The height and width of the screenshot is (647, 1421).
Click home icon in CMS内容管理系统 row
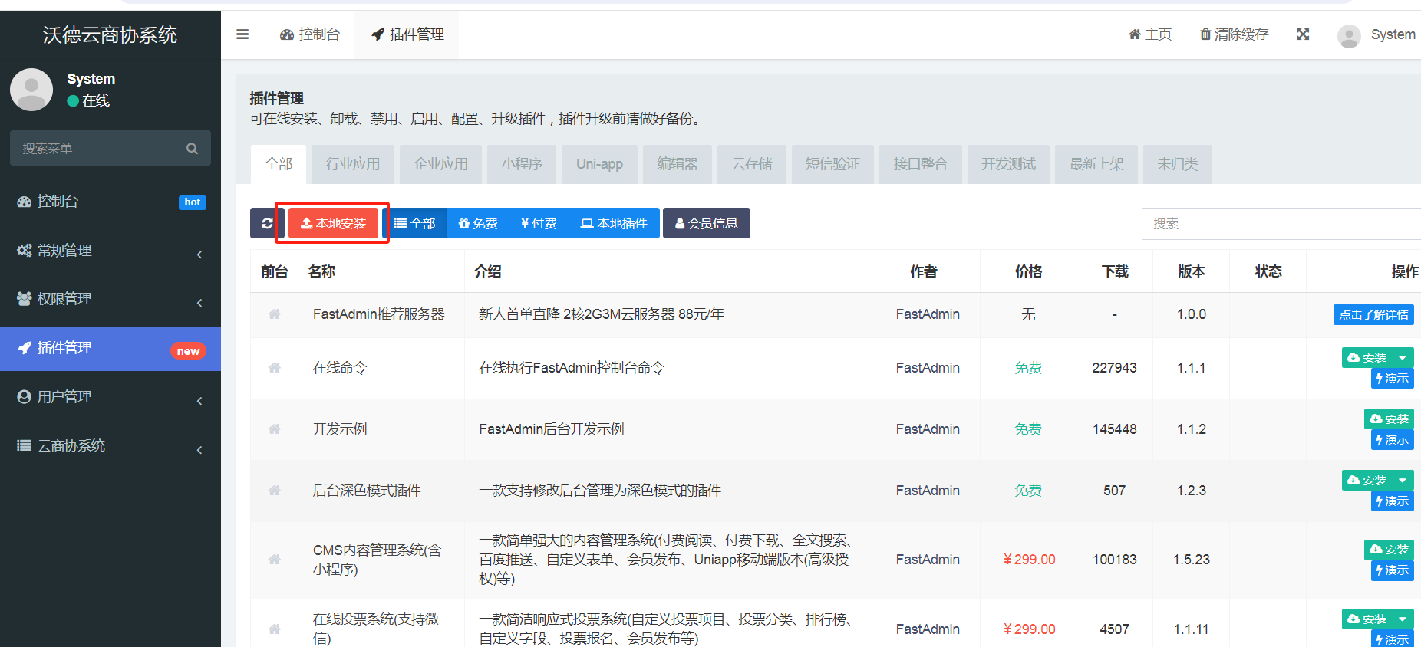(275, 560)
